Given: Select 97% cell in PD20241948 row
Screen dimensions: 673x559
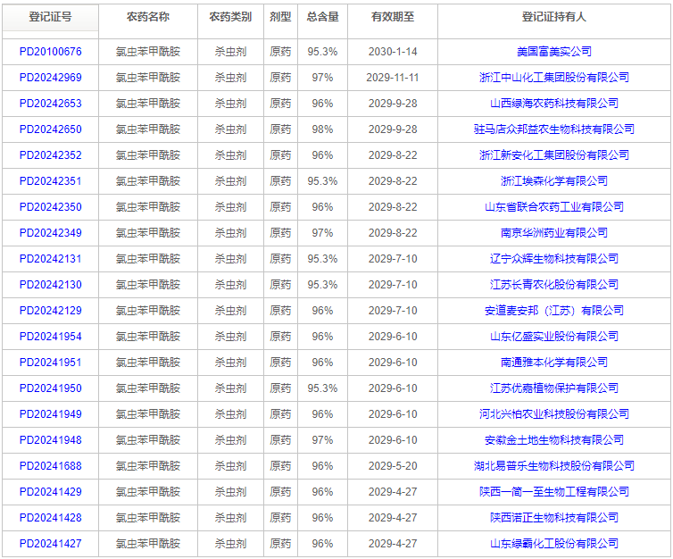Looking at the screenshot, I should pos(323,440).
